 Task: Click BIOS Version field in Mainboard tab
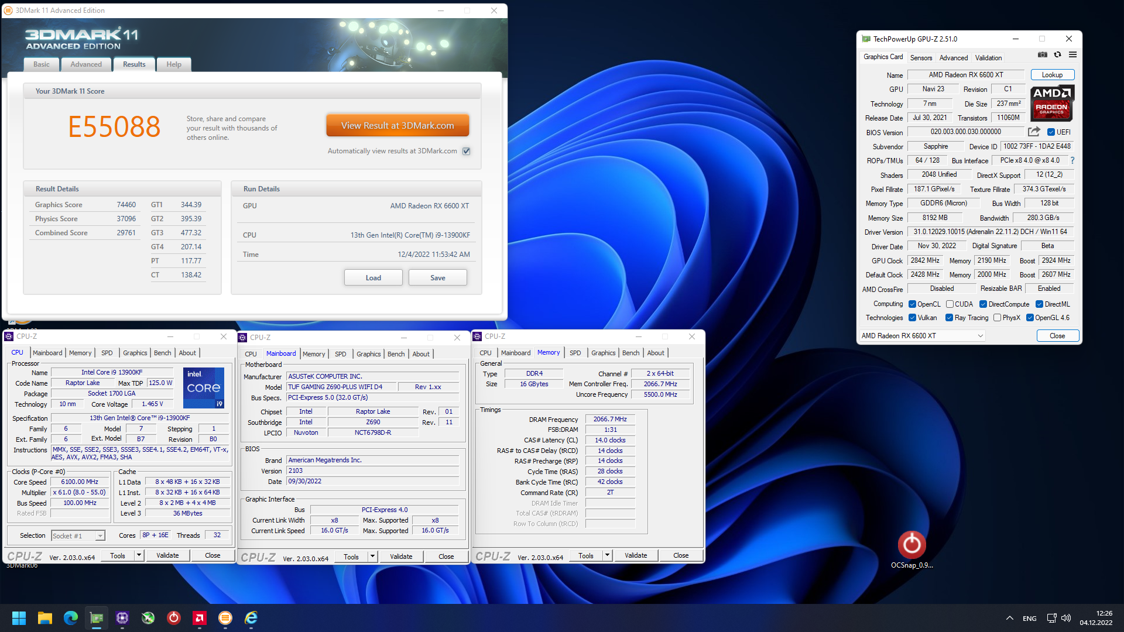point(373,470)
